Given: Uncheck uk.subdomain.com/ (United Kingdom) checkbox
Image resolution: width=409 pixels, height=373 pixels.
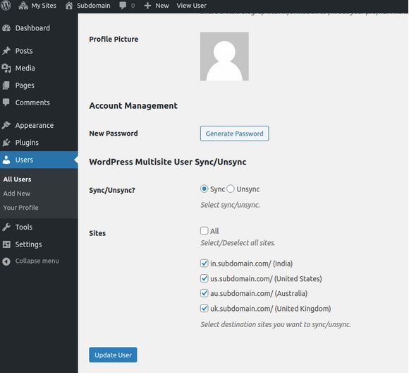Looking at the screenshot, I should click(204, 309).
